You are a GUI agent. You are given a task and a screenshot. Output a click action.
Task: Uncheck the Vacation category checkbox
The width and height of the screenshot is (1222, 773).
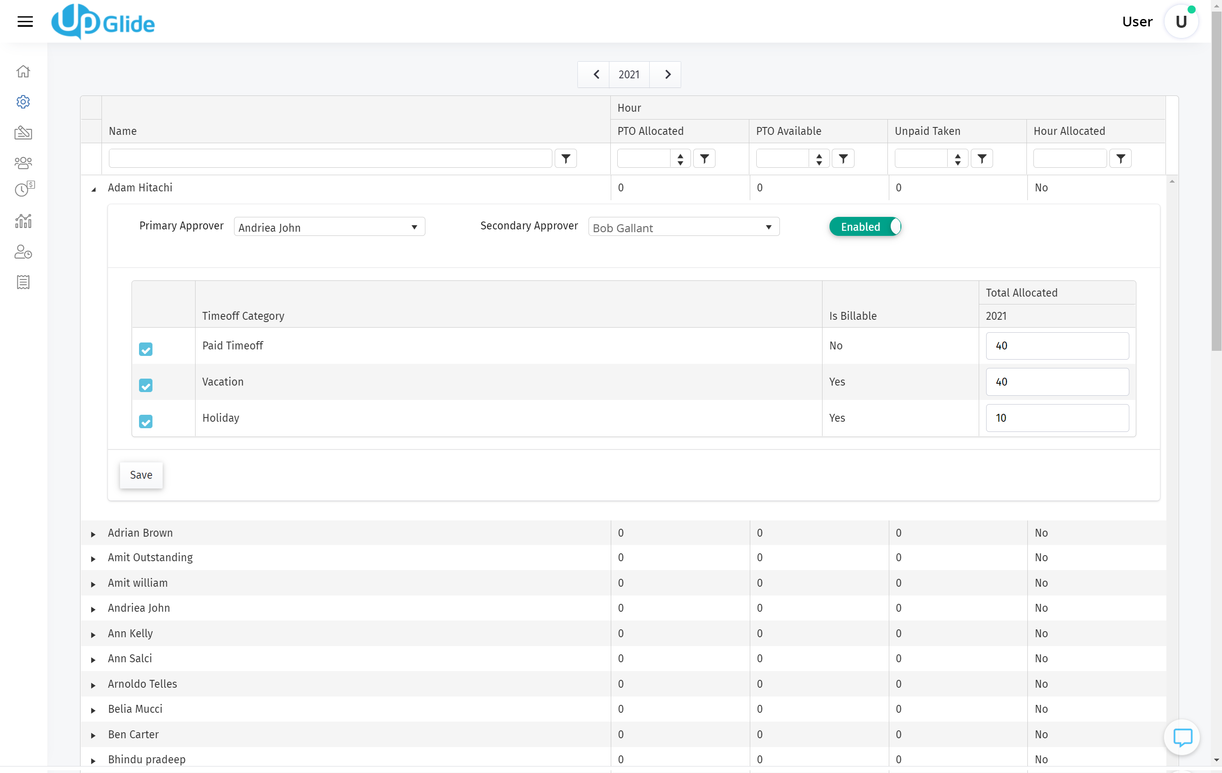click(x=146, y=385)
